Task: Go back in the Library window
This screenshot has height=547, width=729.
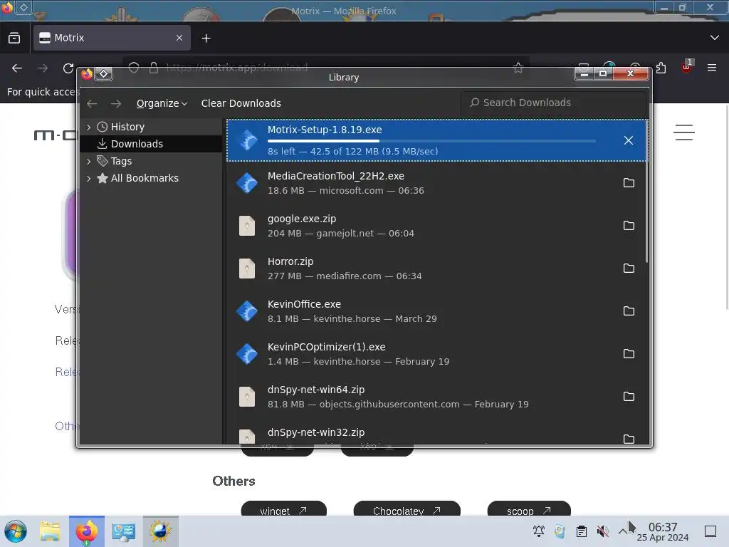Action: tap(92, 103)
